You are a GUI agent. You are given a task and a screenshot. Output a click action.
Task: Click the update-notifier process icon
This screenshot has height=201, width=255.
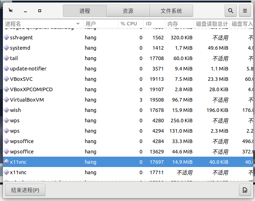pos(6,69)
